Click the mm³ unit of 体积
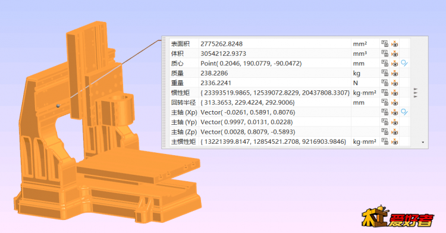Screen dimensions: 446x233 tap(360, 53)
